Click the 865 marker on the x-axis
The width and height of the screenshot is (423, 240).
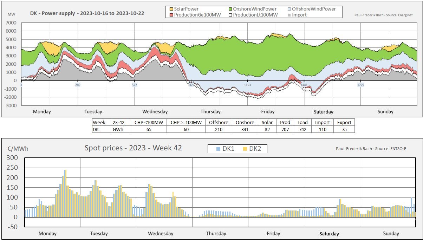[x=191, y=85]
